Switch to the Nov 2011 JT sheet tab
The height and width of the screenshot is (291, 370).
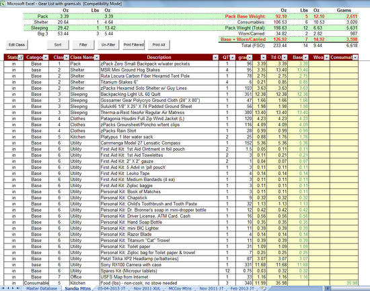coord(211,288)
